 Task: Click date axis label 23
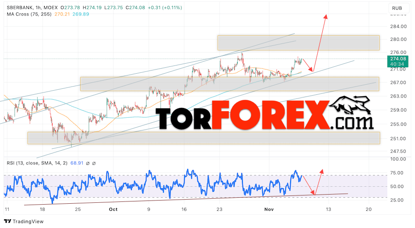click(x=219, y=210)
